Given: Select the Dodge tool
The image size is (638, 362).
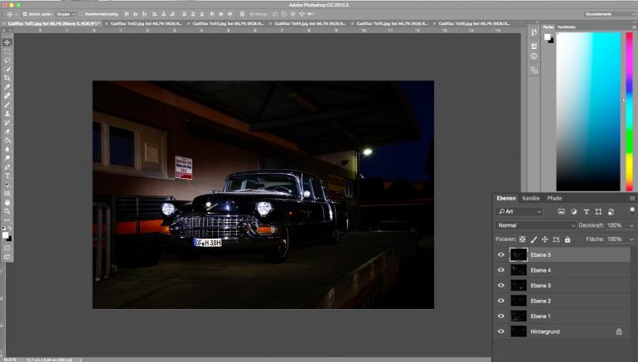Looking at the screenshot, I should [x=7, y=158].
